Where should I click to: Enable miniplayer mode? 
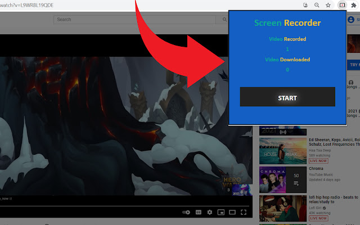coord(221,212)
